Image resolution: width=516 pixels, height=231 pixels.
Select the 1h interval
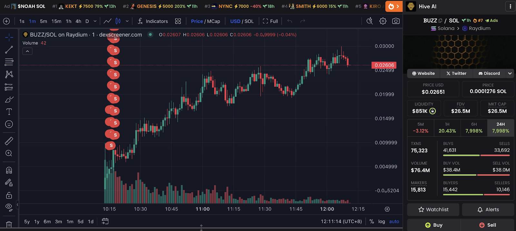(x=69, y=21)
